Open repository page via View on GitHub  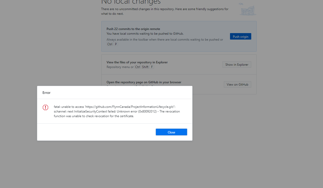237,84
